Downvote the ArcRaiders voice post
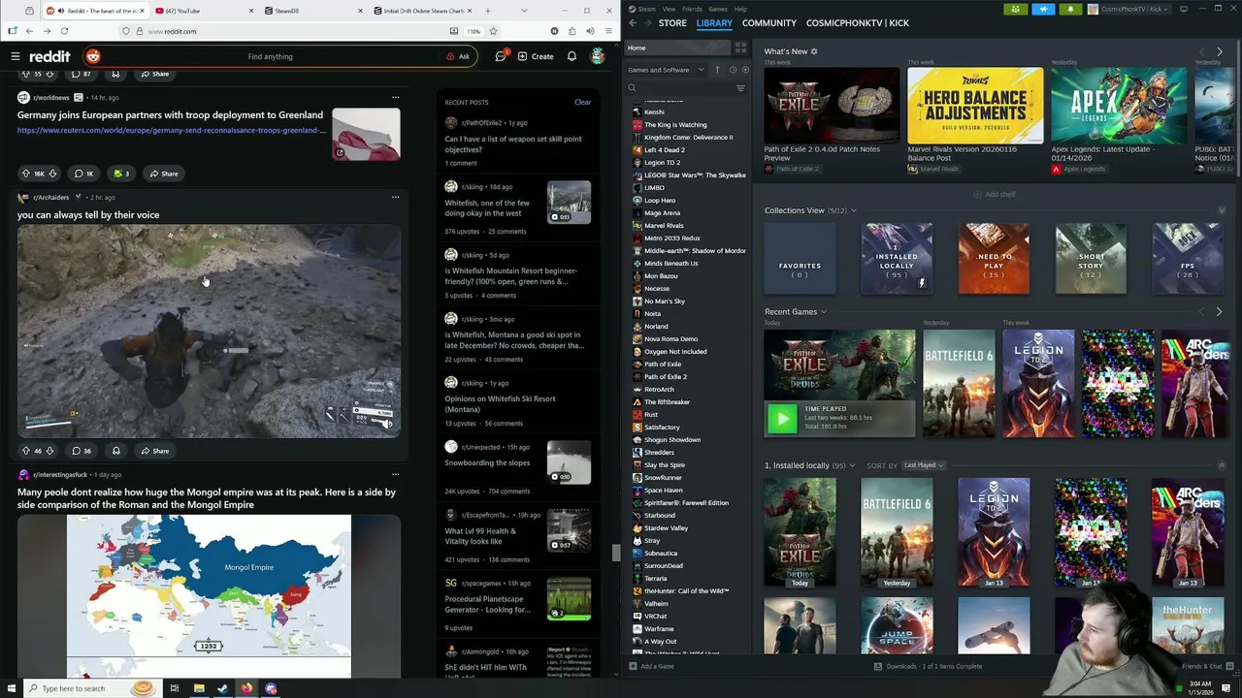Screen dimensions: 1242x698 click(x=49, y=451)
